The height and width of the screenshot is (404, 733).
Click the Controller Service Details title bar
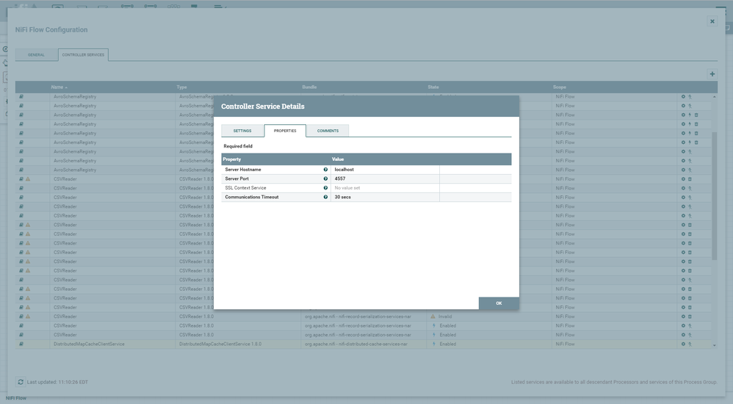click(x=366, y=107)
